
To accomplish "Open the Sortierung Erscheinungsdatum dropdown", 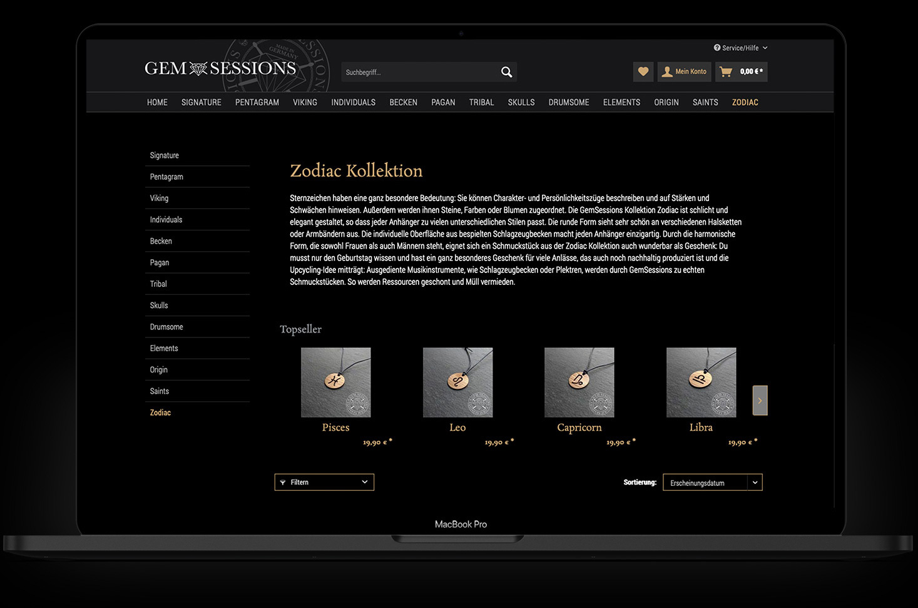I will (x=712, y=483).
